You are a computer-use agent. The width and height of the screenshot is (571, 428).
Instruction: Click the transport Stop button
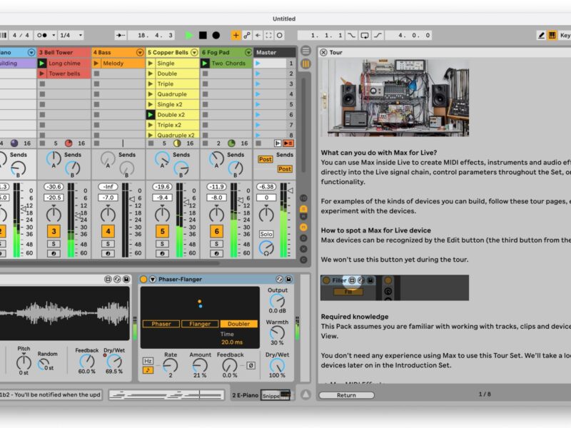coord(203,35)
